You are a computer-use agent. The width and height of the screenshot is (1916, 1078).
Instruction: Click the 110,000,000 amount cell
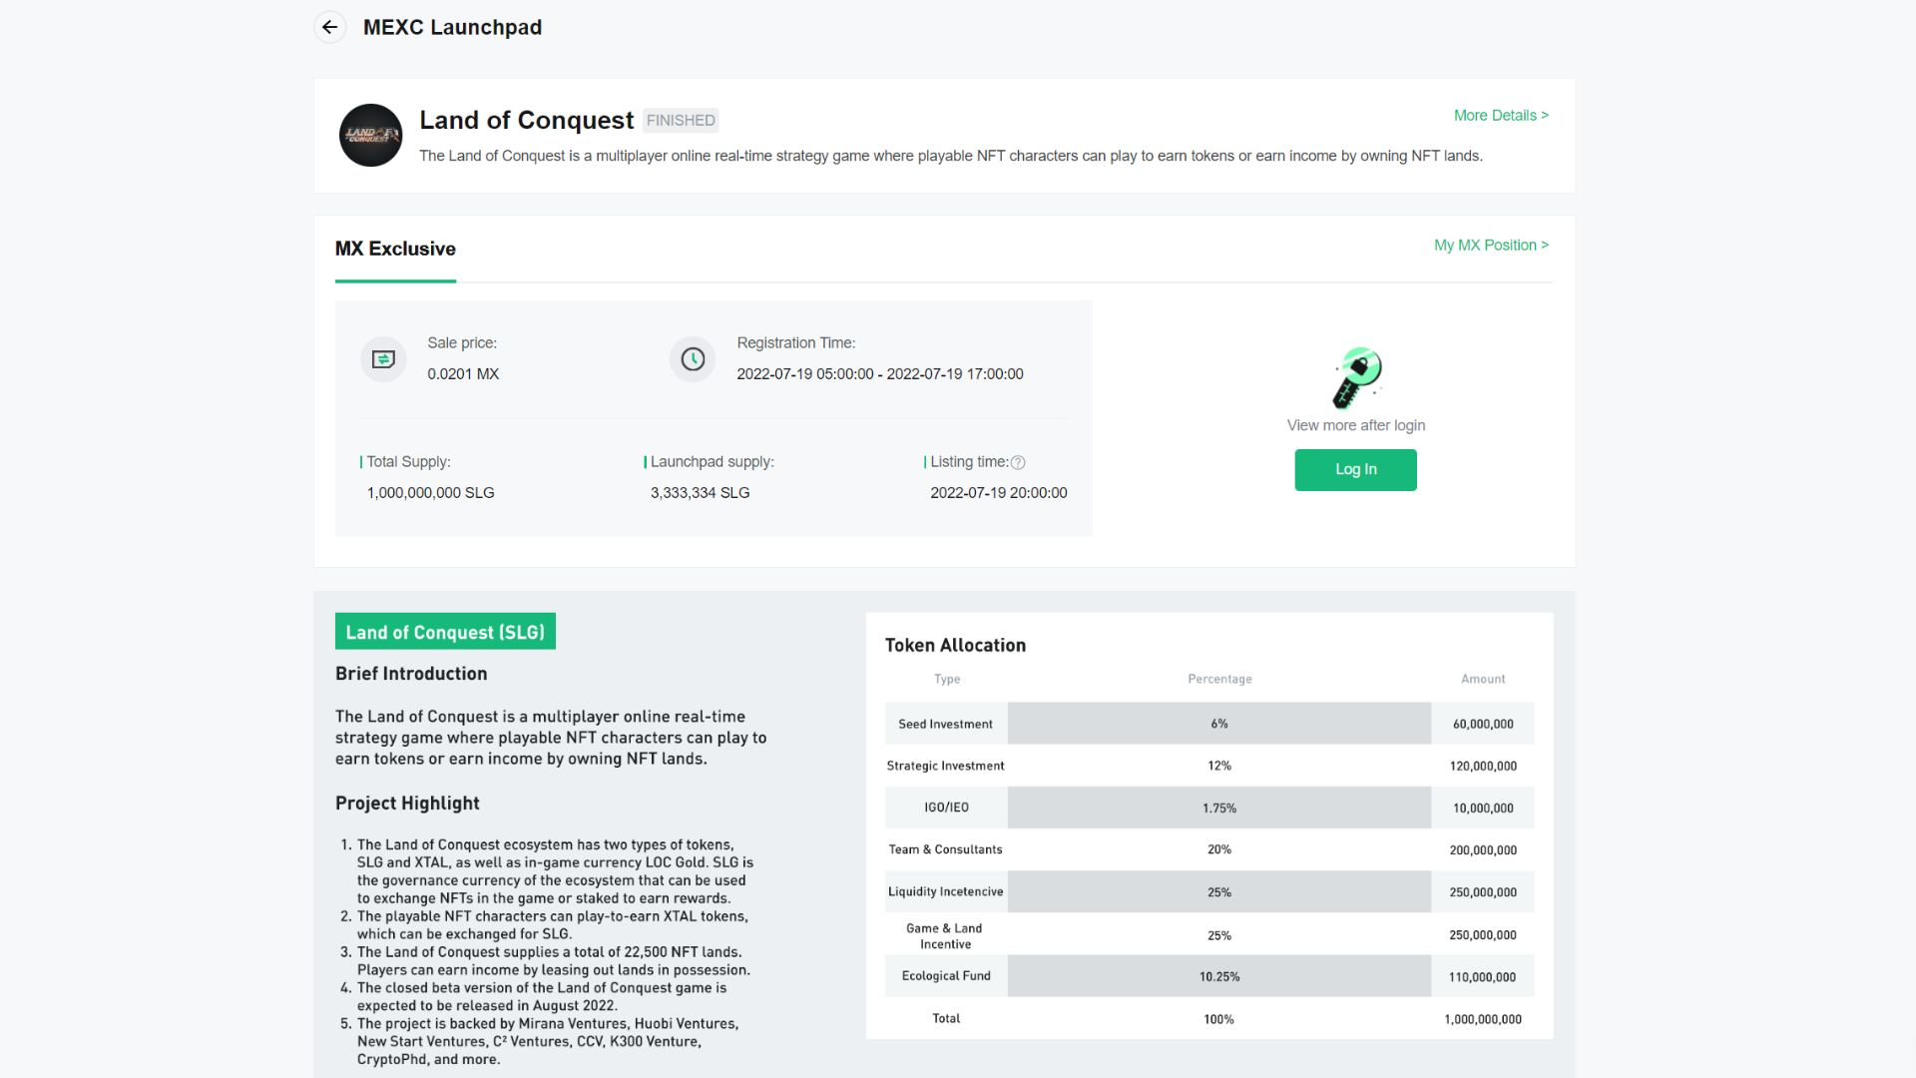[1483, 977]
